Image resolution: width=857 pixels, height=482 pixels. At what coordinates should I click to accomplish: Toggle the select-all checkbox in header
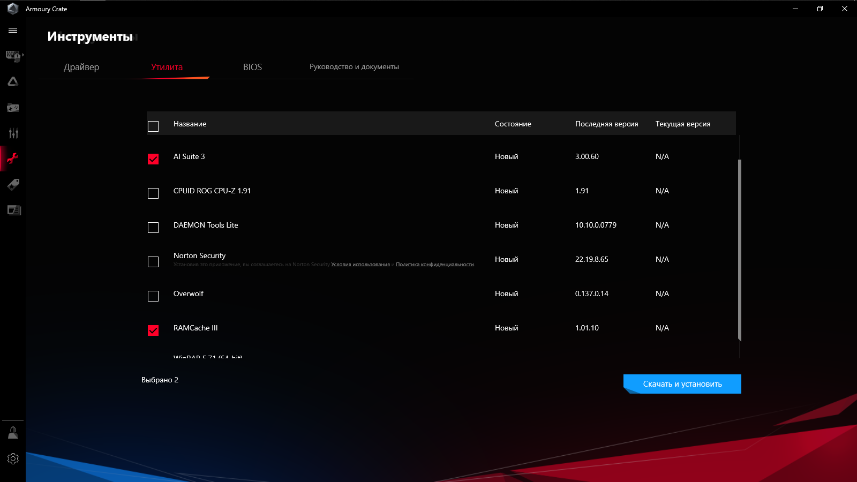[153, 126]
